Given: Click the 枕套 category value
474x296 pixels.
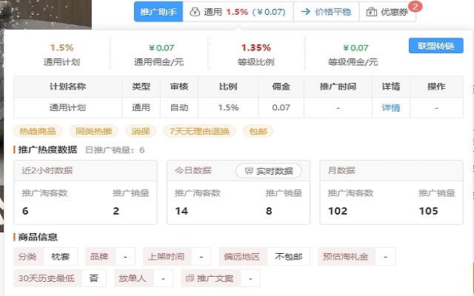Looking at the screenshot, I should point(61,257).
